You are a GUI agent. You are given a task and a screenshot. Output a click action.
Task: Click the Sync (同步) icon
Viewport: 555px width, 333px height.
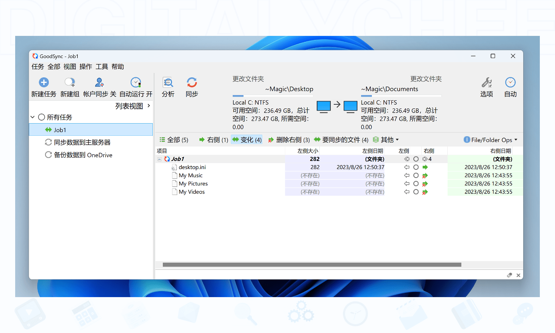[x=192, y=83]
